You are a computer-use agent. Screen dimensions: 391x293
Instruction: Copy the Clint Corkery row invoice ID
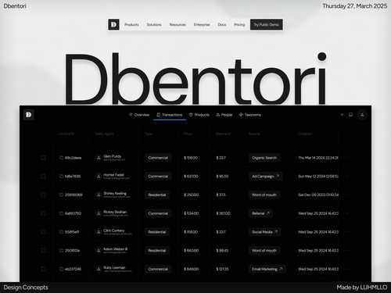[x=61, y=232]
